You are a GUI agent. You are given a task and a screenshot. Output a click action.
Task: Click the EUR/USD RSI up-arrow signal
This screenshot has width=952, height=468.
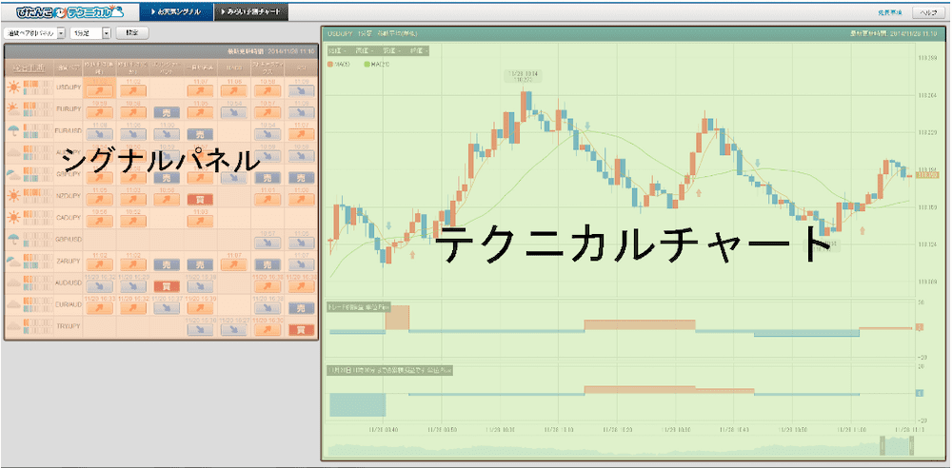301,135
